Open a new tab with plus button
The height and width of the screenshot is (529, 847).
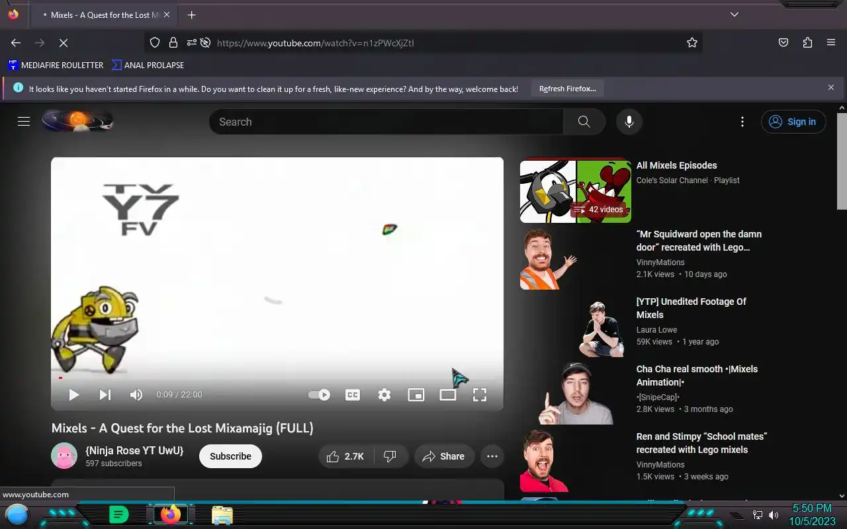point(191,15)
